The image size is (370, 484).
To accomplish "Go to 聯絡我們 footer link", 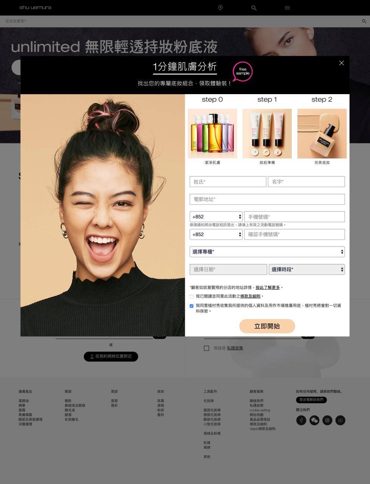I will [257, 401].
